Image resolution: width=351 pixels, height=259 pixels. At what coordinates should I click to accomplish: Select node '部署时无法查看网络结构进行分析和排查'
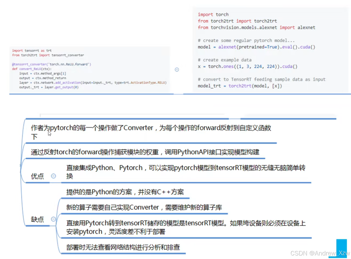click(x=123, y=247)
